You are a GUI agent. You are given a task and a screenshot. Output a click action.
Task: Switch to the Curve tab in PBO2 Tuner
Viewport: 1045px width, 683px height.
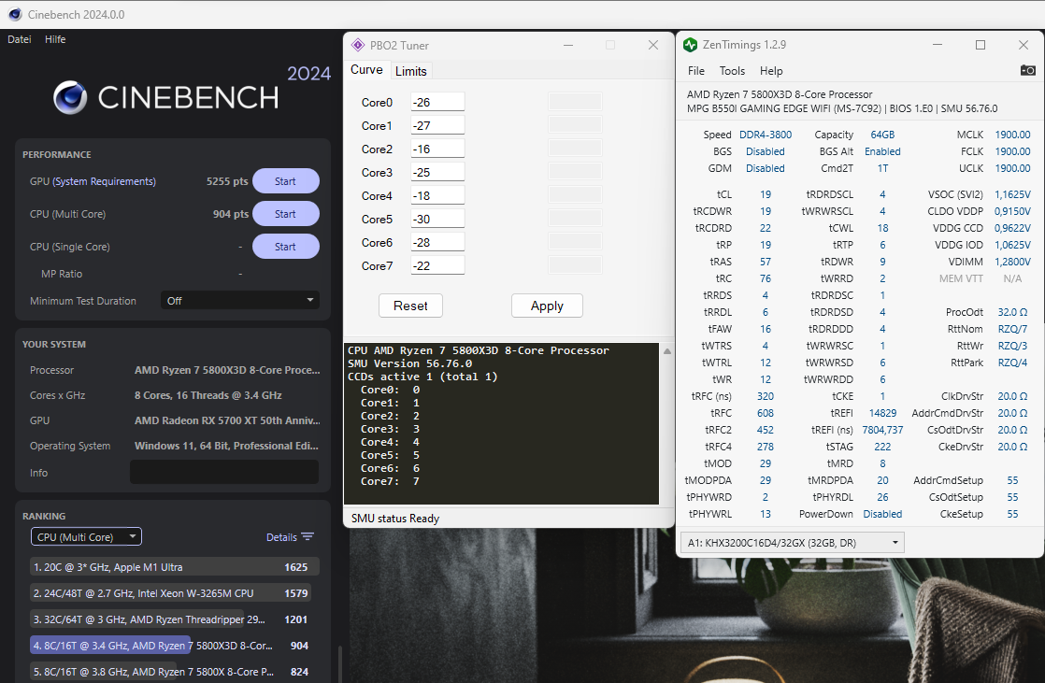366,70
